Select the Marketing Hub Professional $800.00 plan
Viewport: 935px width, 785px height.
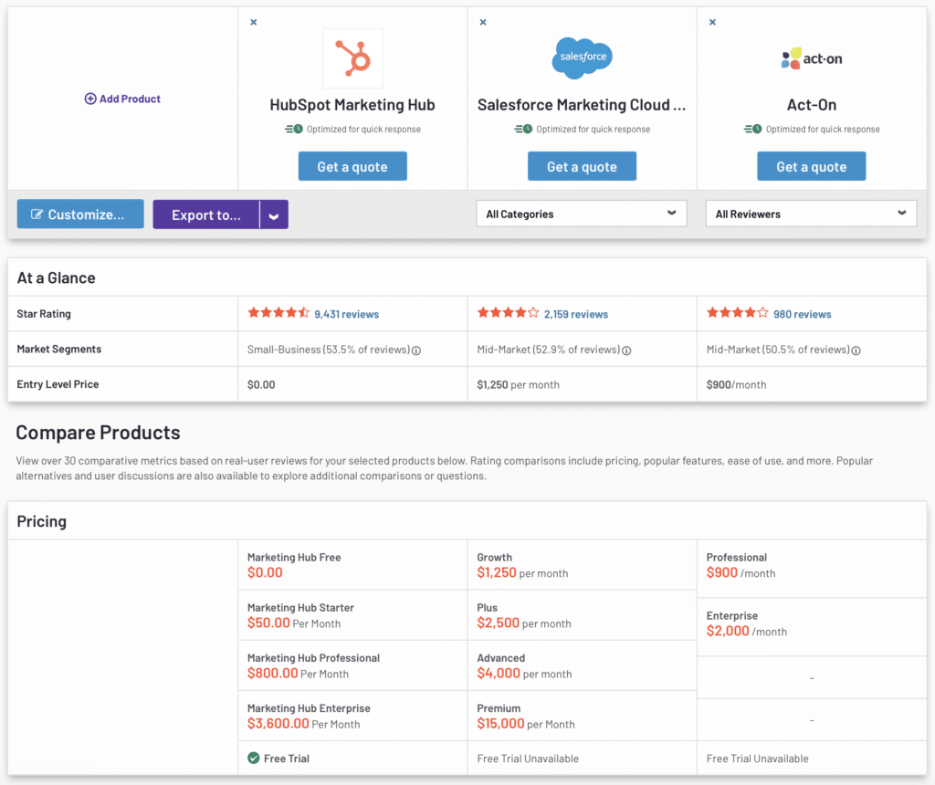(352, 665)
